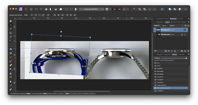Viewport: 198px width, 105px height.
Task: Toggle Force Pixel Alignment
Action: 114,9
